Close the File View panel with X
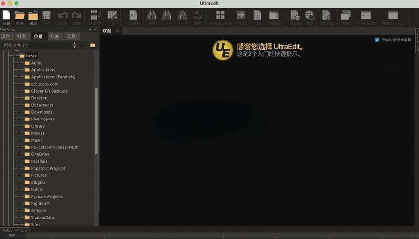Viewport: 419px width, 239px height. [x=95, y=29]
